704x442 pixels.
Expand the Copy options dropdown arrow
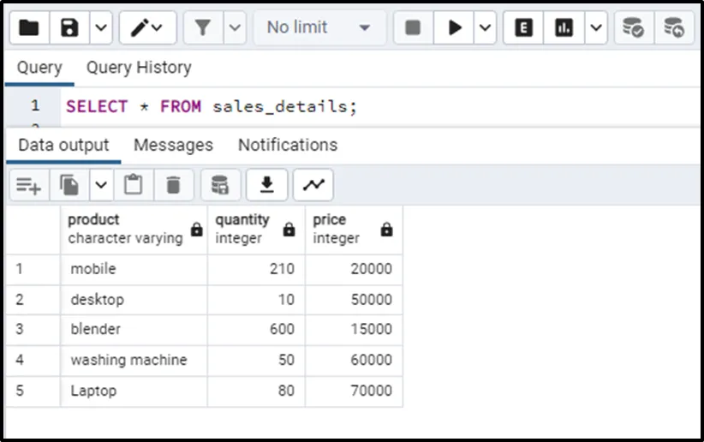101,185
